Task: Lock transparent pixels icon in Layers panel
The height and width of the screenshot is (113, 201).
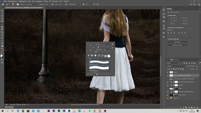Action: pyautogui.click(x=174, y=69)
